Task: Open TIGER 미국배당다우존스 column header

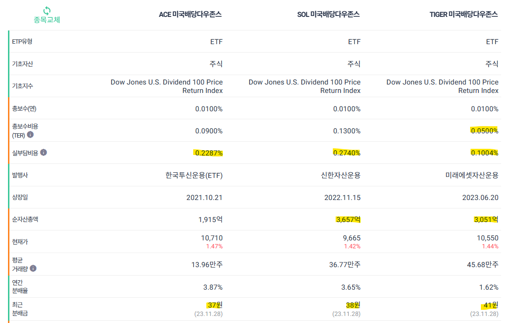Action: (x=464, y=15)
